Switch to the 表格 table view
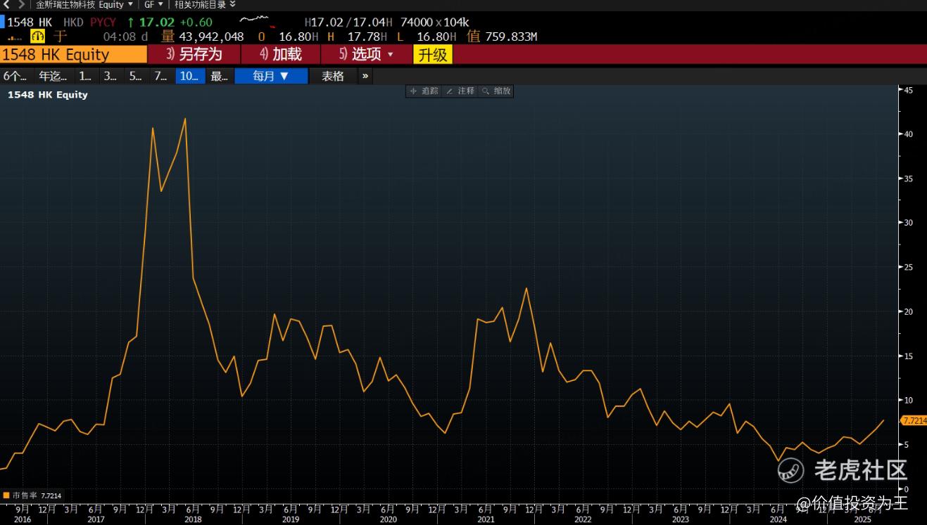The height and width of the screenshot is (525, 927). click(x=333, y=76)
